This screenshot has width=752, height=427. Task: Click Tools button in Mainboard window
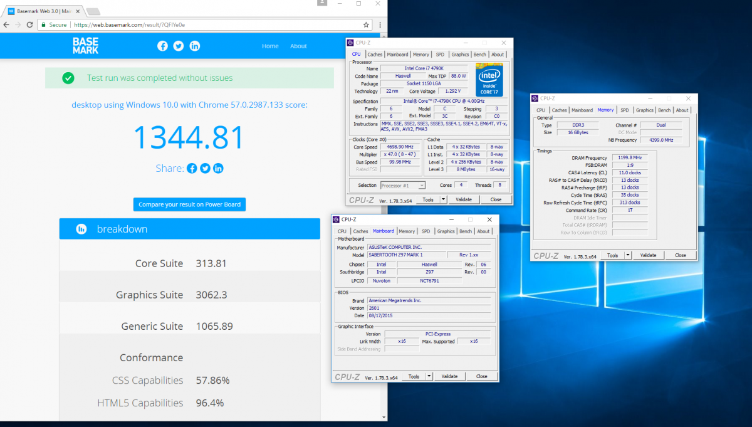tap(413, 376)
